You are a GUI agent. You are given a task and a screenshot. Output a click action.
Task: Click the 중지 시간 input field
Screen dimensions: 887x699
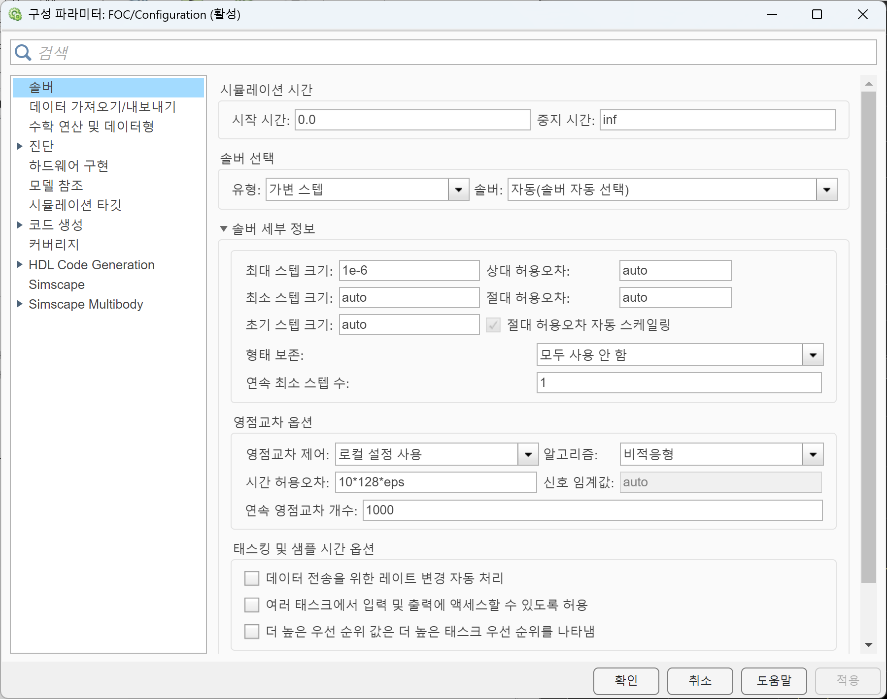(717, 120)
